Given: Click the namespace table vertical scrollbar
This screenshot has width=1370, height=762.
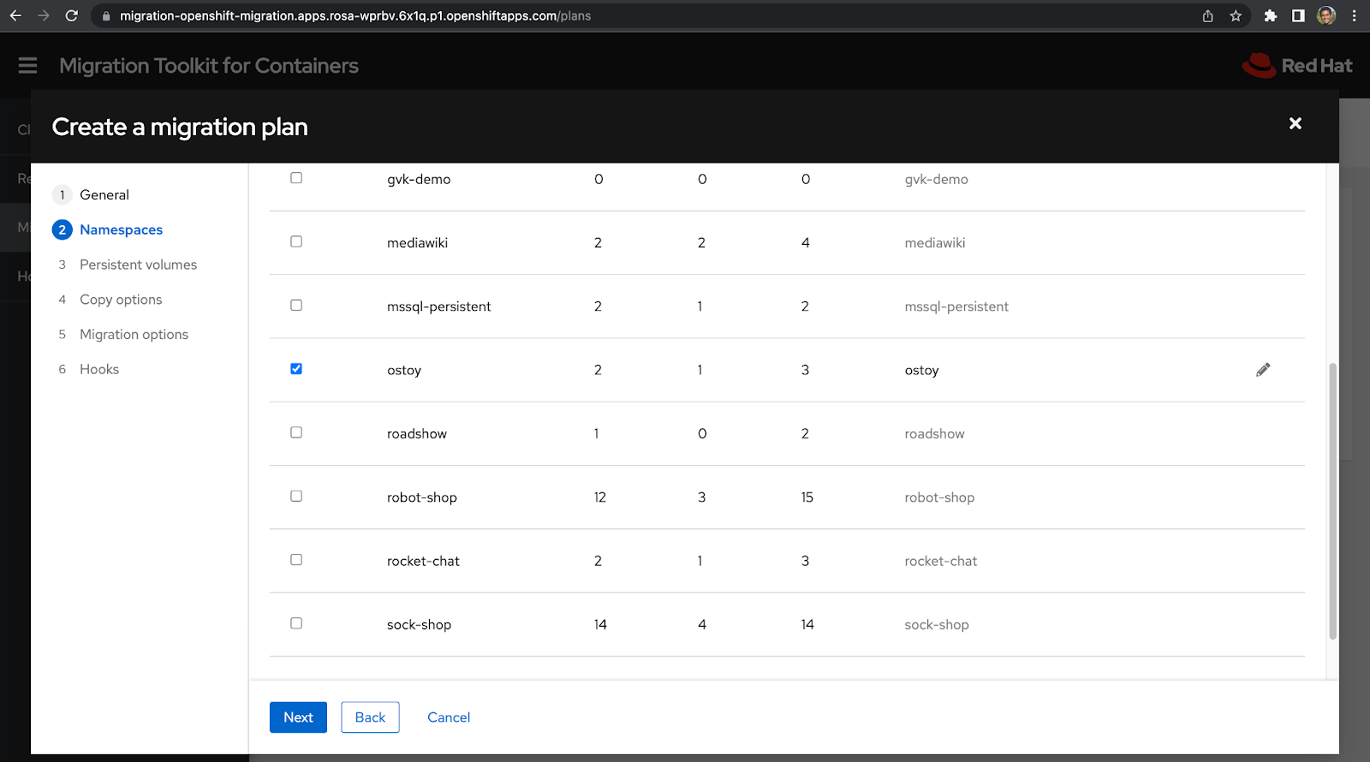Looking at the screenshot, I should [x=1331, y=501].
